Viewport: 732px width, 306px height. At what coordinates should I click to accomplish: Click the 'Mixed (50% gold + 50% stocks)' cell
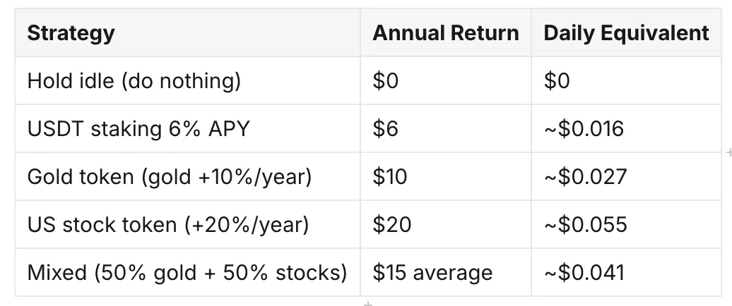pyautogui.click(x=187, y=272)
